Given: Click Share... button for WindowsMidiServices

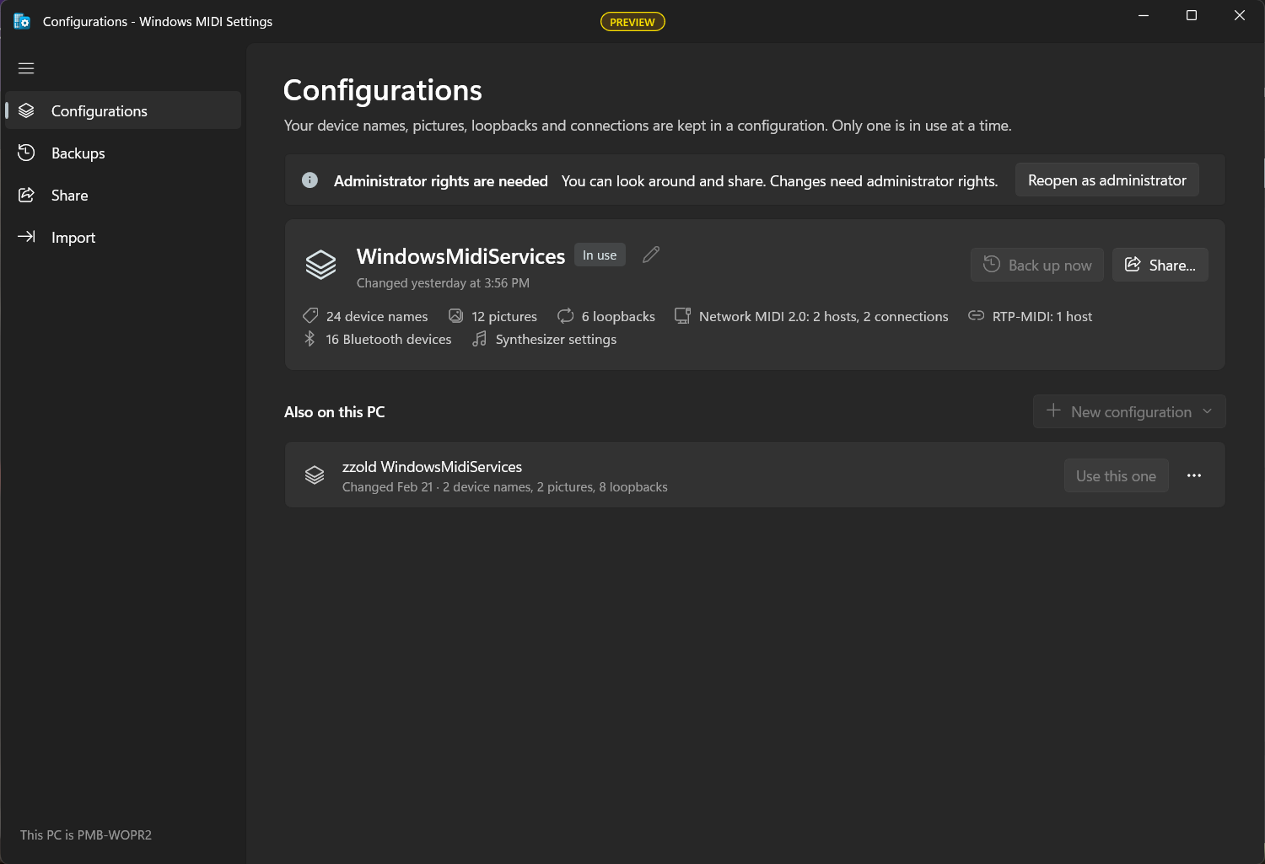Looking at the screenshot, I should (1160, 265).
